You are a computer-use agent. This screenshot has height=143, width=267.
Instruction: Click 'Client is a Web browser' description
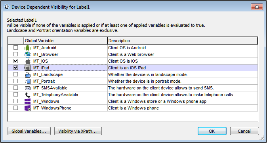tap(131, 54)
